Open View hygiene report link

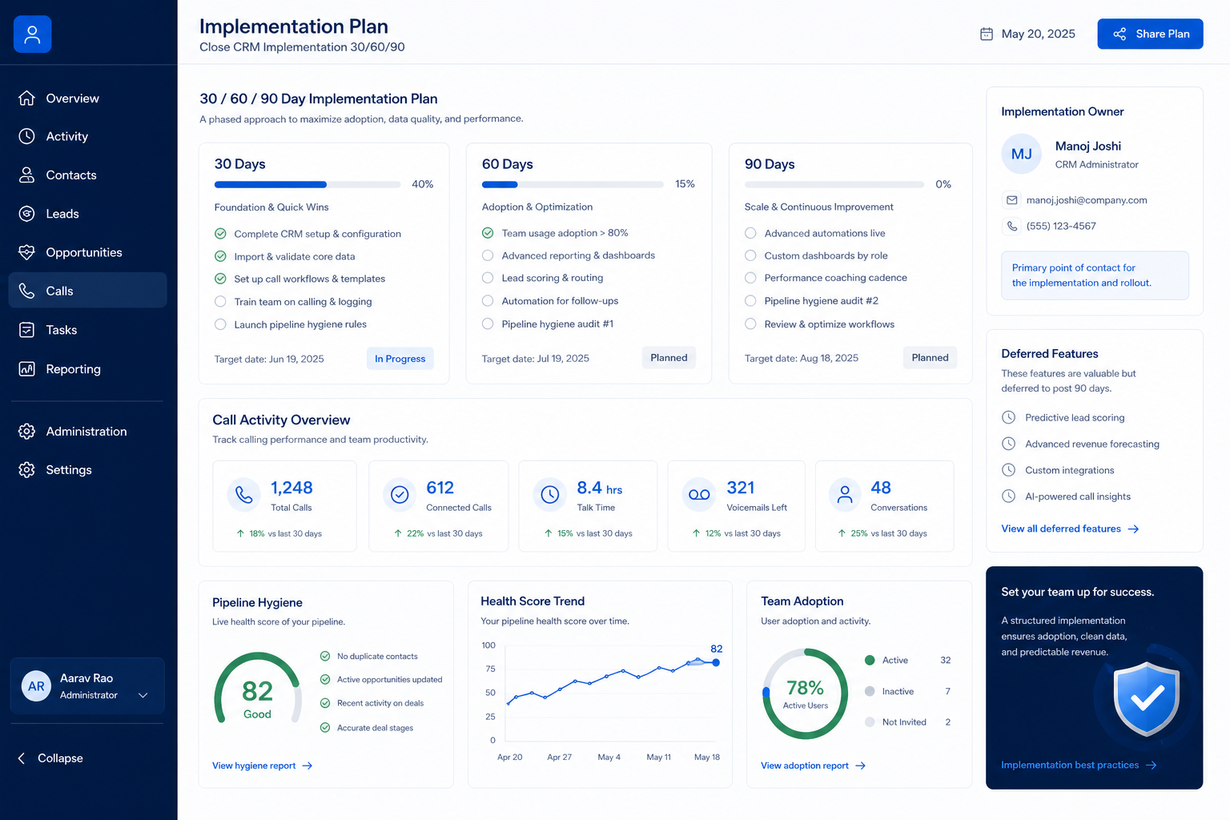[x=262, y=766]
